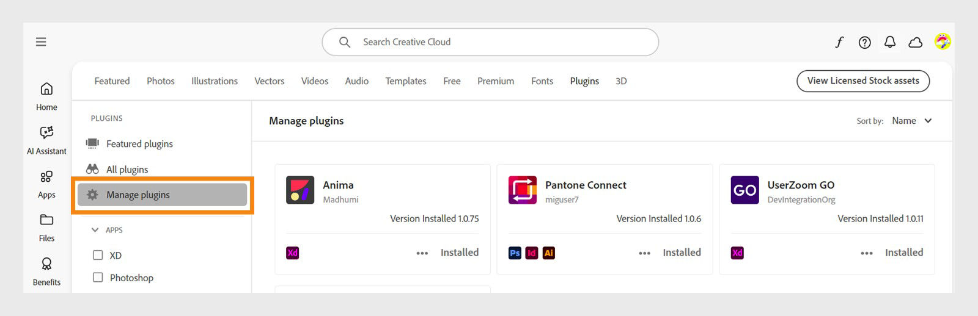
Task: Select Manage plugins in sidebar
Action: 162,195
